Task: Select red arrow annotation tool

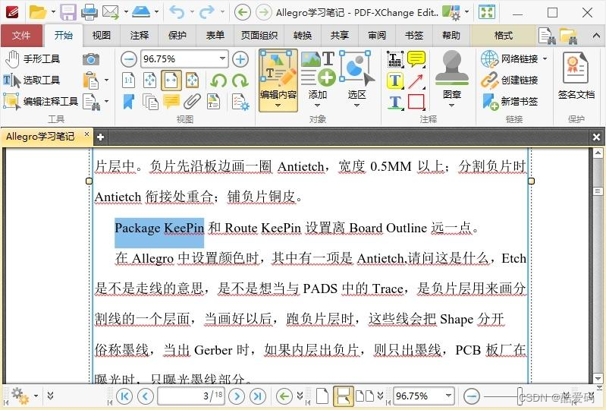Action: (416, 80)
